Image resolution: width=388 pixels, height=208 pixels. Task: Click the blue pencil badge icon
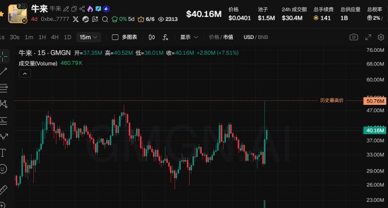[x=98, y=9]
